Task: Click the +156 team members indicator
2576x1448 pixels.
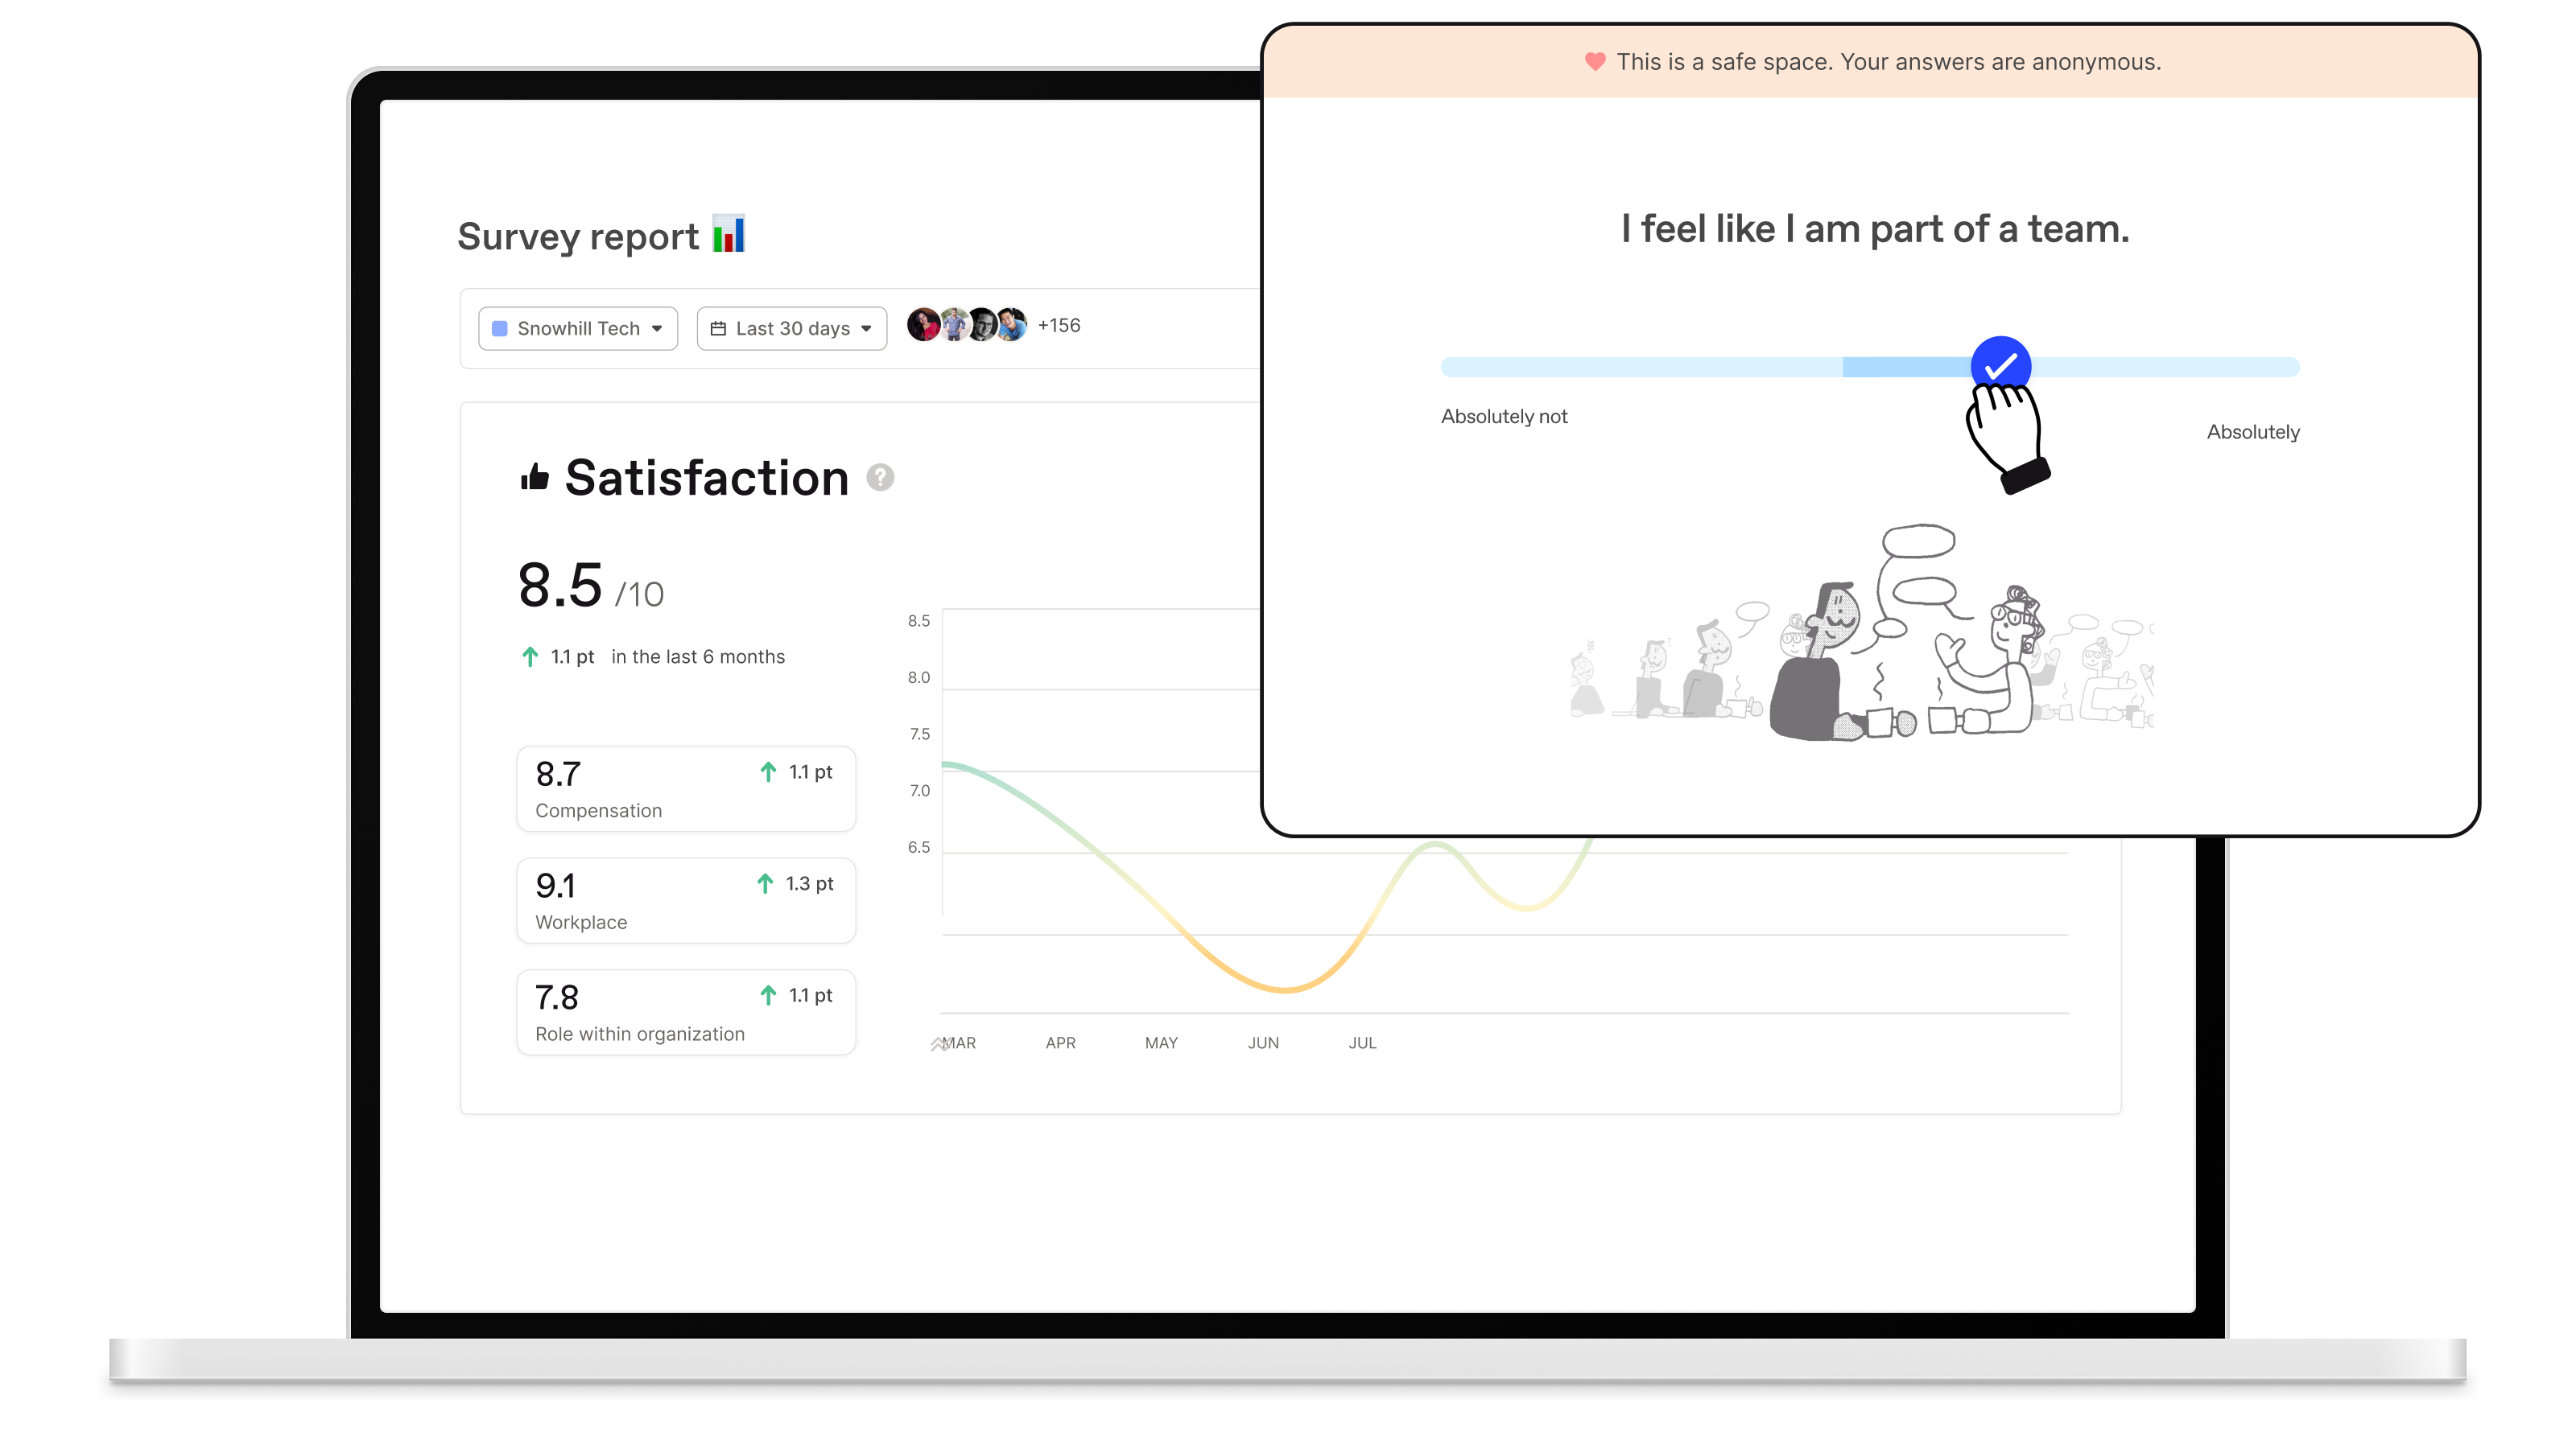Action: pos(1058,325)
